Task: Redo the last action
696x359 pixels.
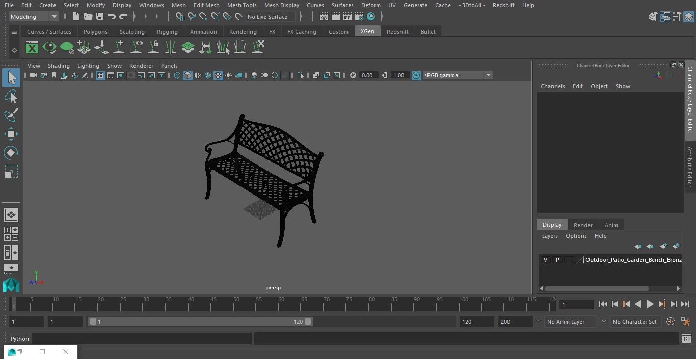Action: click(123, 17)
